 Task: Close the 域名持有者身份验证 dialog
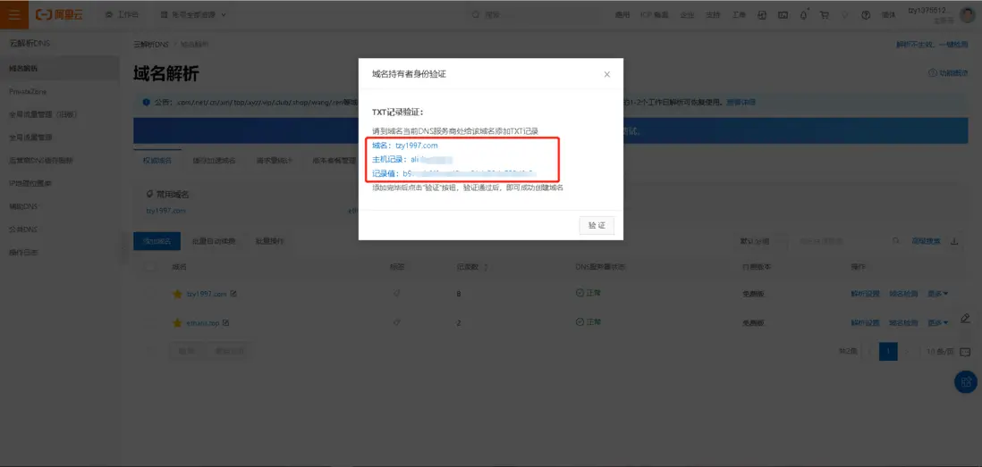[607, 74]
